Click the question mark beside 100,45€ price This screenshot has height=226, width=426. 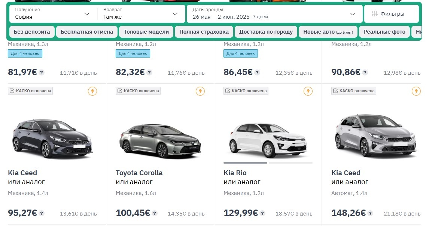pyautogui.click(x=155, y=214)
